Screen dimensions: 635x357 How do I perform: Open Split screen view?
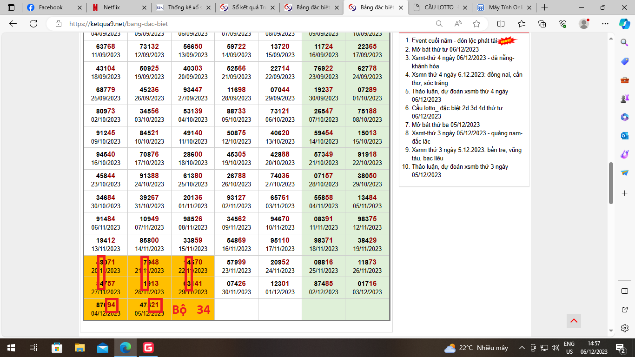501,24
